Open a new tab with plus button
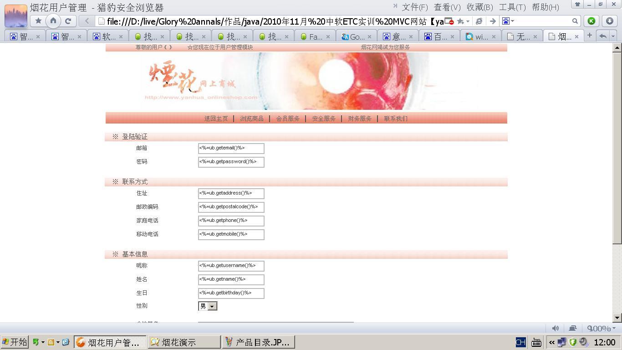622x350 pixels. [x=589, y=36]
